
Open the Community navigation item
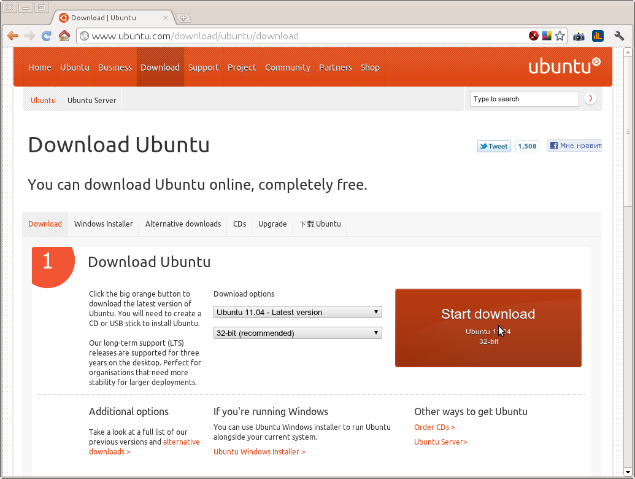(288, 68)
